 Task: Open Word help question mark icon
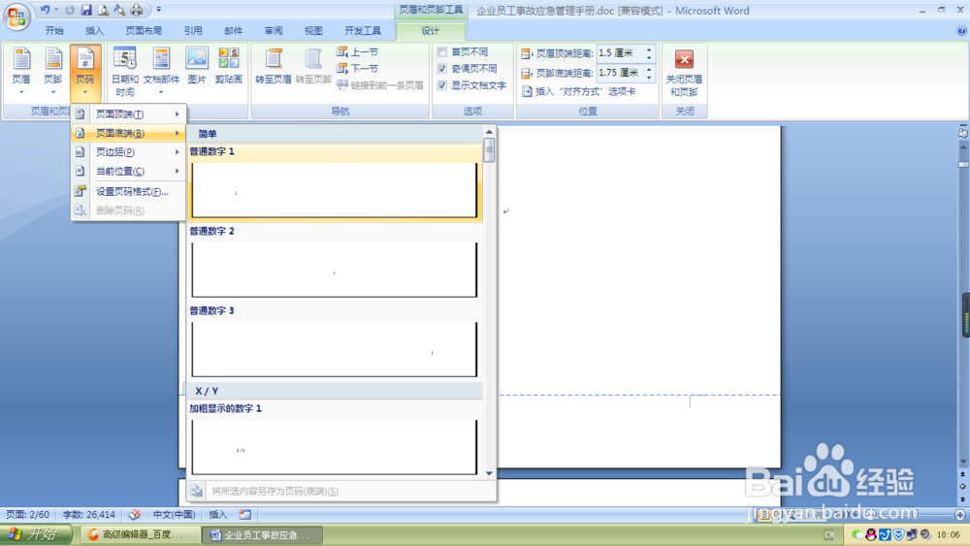coord(961,30)
